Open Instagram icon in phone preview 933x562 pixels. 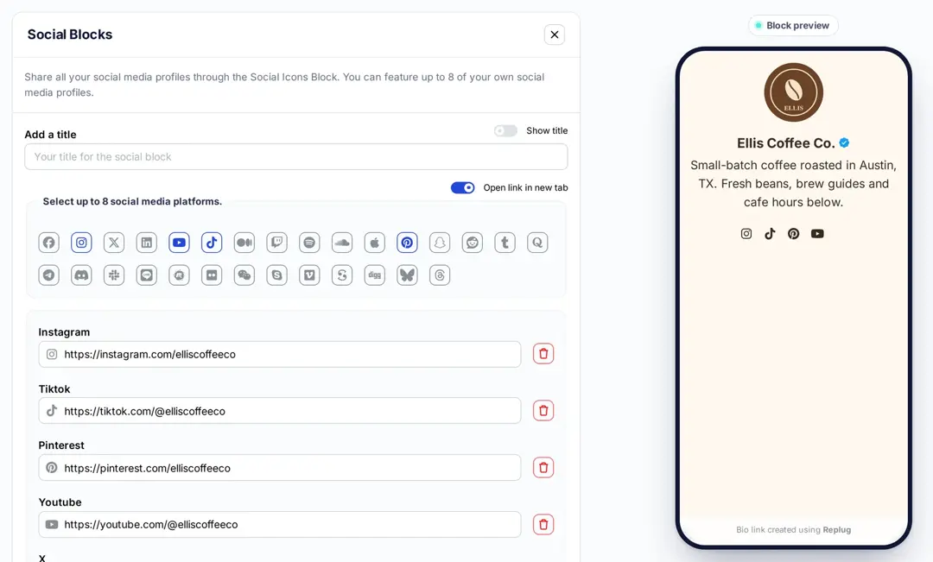746,234
